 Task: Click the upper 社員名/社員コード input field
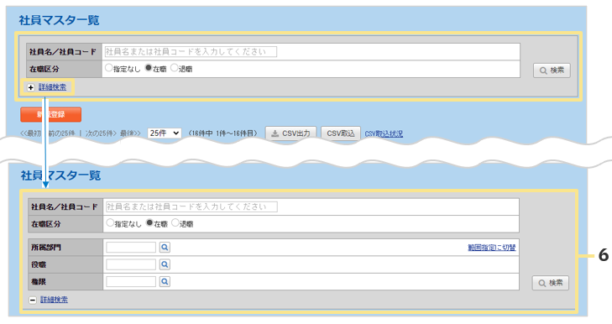[191, 51]
